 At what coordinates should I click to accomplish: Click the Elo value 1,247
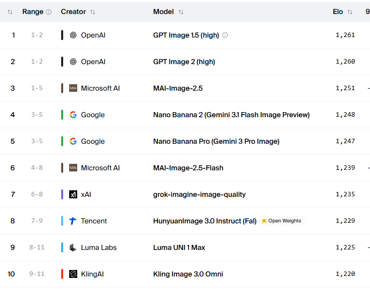click(345, 141)
